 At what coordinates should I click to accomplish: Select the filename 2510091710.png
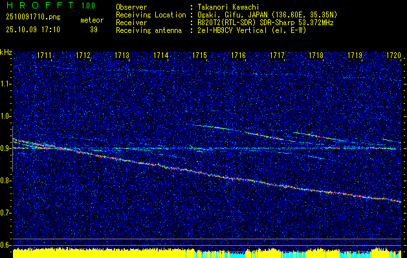pyautogui.click(x=33, y=17)
